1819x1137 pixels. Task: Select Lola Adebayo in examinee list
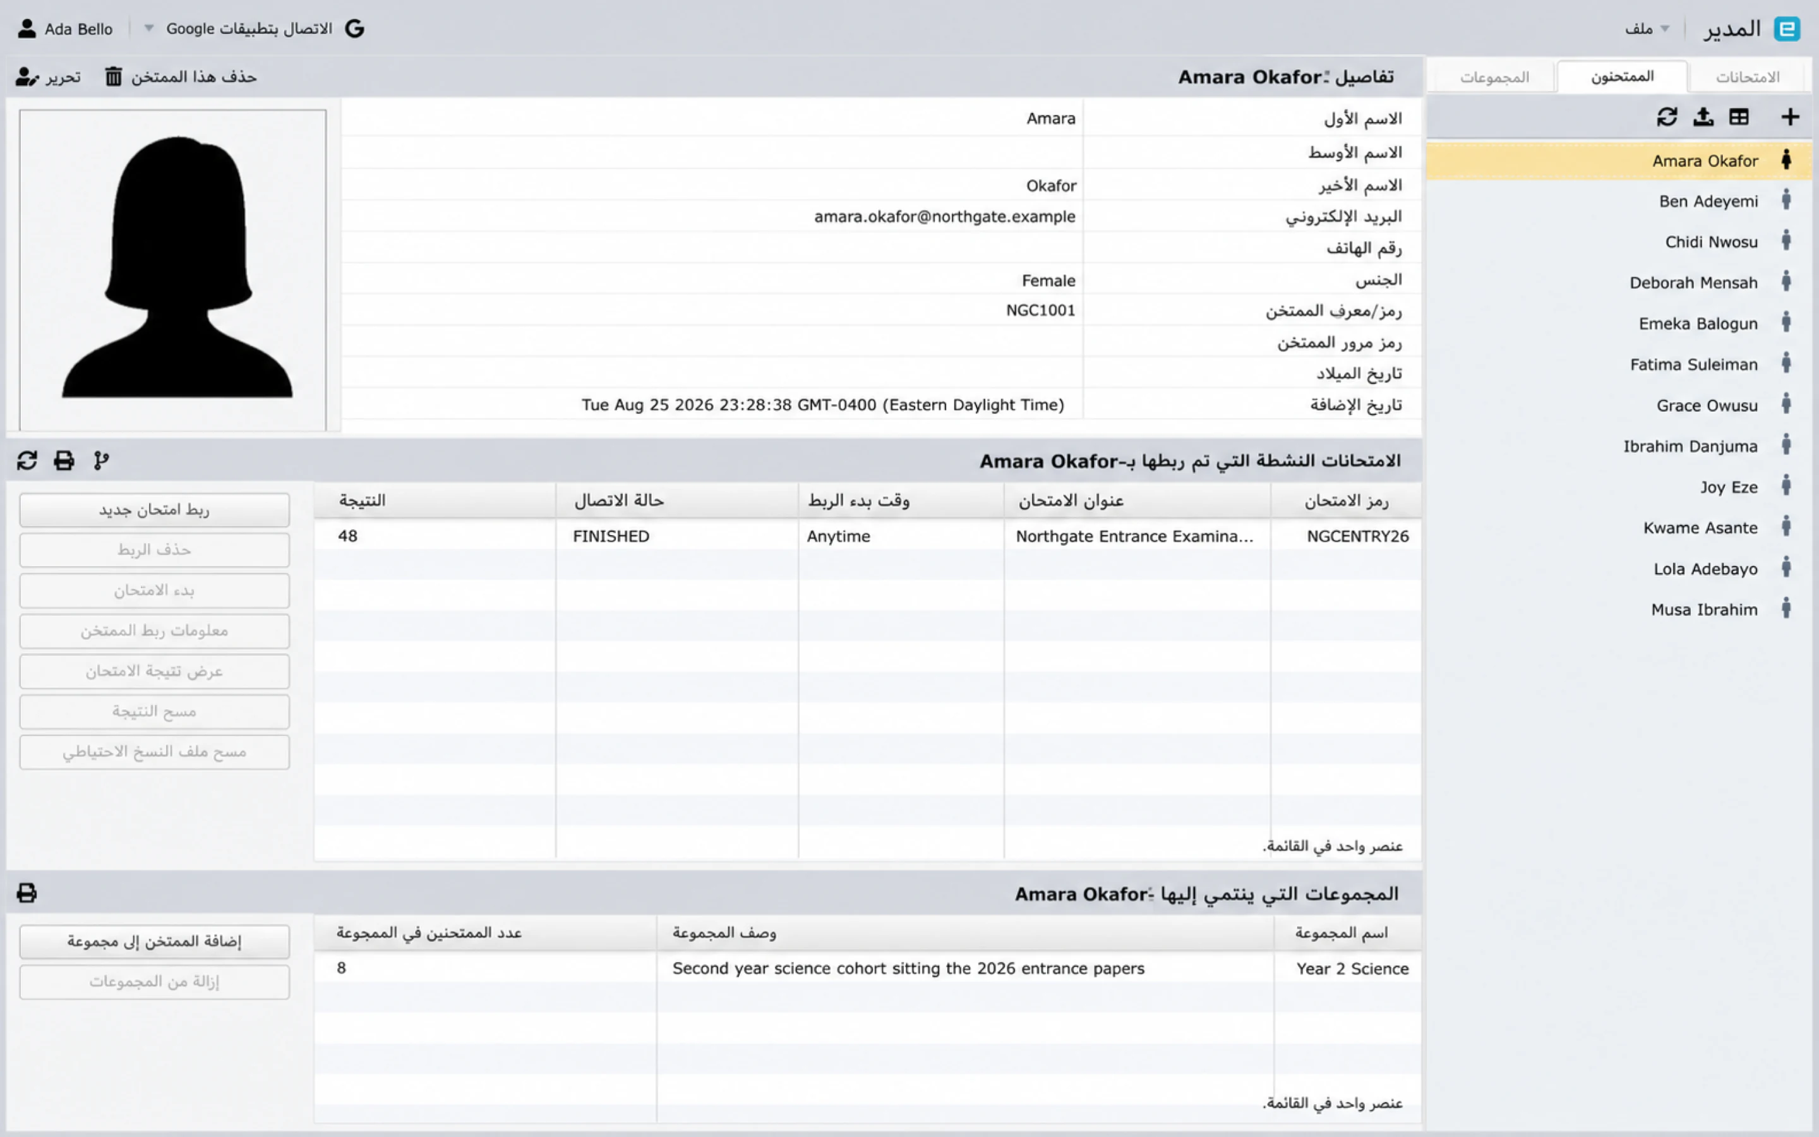(1619, 568)
